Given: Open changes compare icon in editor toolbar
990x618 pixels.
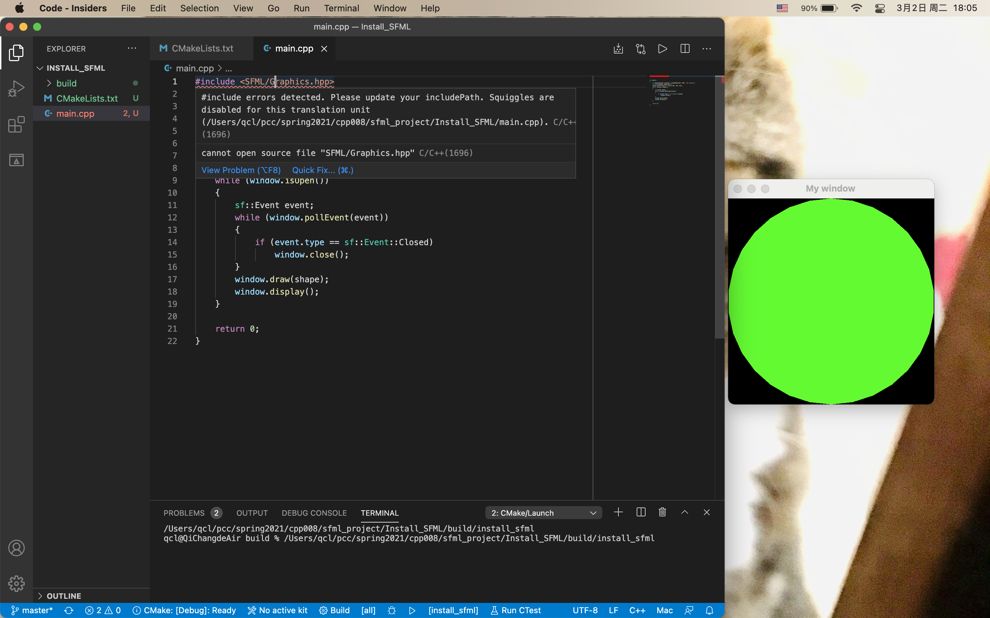Looking at the screenshot, I should point(641,49).
